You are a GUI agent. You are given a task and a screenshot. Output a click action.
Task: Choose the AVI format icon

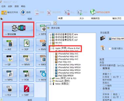coord(10,45)
